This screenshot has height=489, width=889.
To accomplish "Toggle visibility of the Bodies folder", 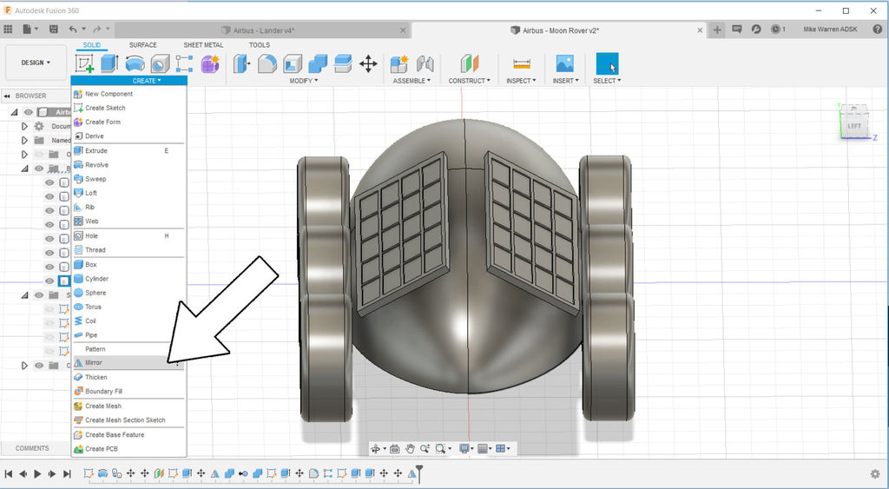I will (39, 169).
